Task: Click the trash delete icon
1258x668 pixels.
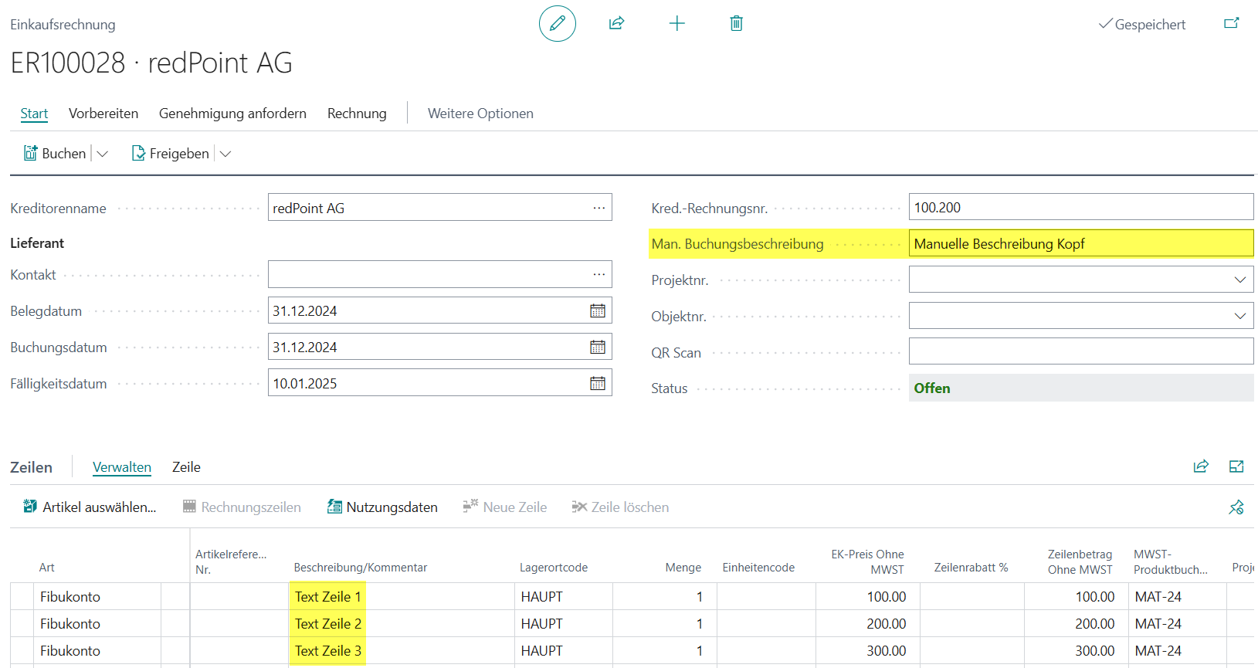Action: tap(736, 23)
